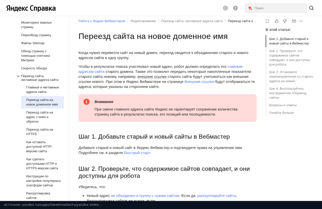Open Главный и неглавные адреса сайта
Screen dimensions: 322x209
[x=42, y=89]
